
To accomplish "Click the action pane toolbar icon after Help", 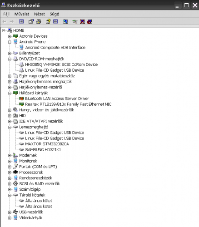I will (55, 22).
